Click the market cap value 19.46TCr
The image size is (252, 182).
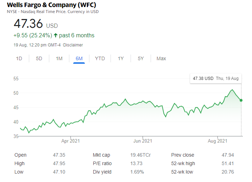[x=140, y=155]
